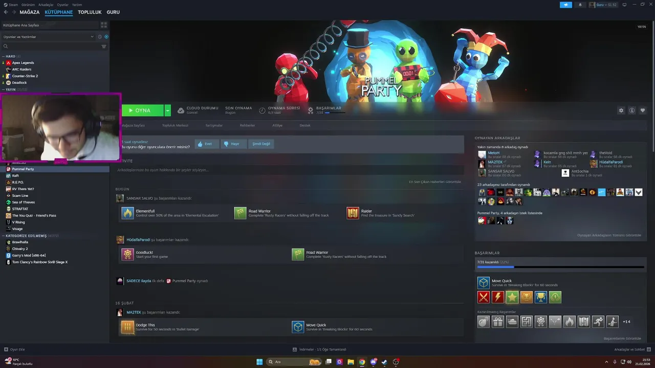Open En Son Çıkan Haberleri Görüntüle link

(435, 182)
